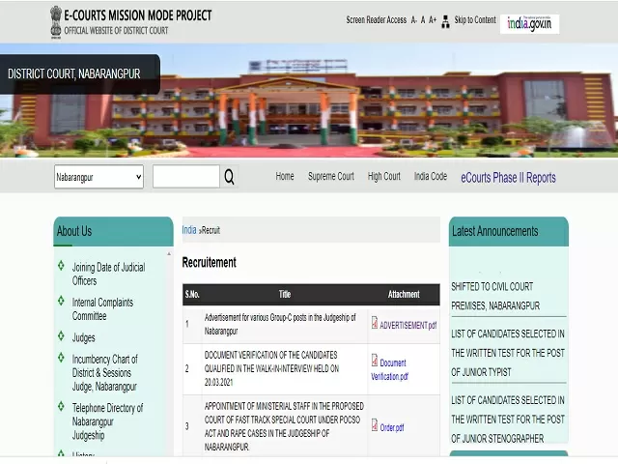Reset font size with plain A
The width and height of the screenshot is (618, 464).
click(423, 20)
